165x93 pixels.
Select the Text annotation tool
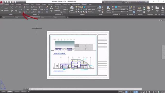tap(51, 9)
